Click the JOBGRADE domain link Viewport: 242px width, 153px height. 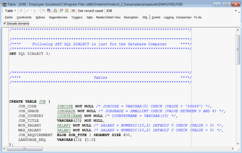(66, 111)
